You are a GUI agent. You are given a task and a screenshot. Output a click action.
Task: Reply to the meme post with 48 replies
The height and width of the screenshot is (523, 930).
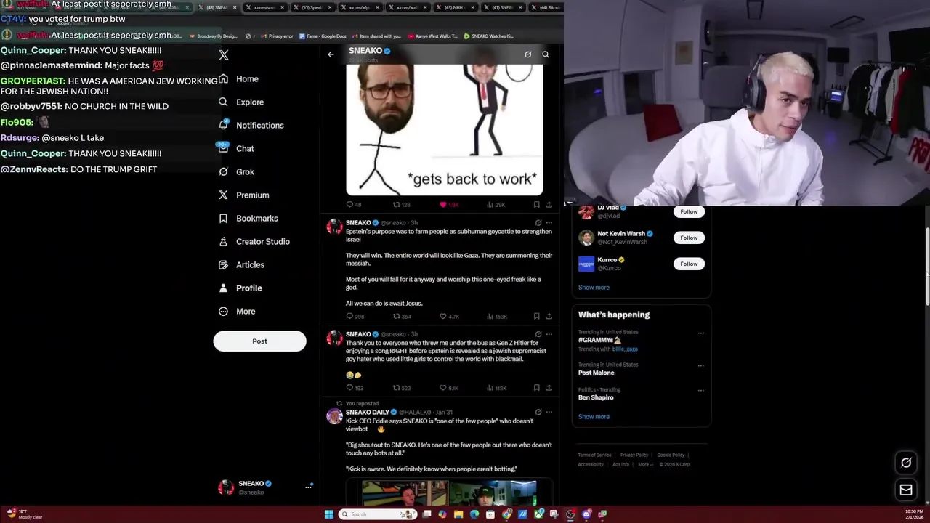(x=354, y=205)
